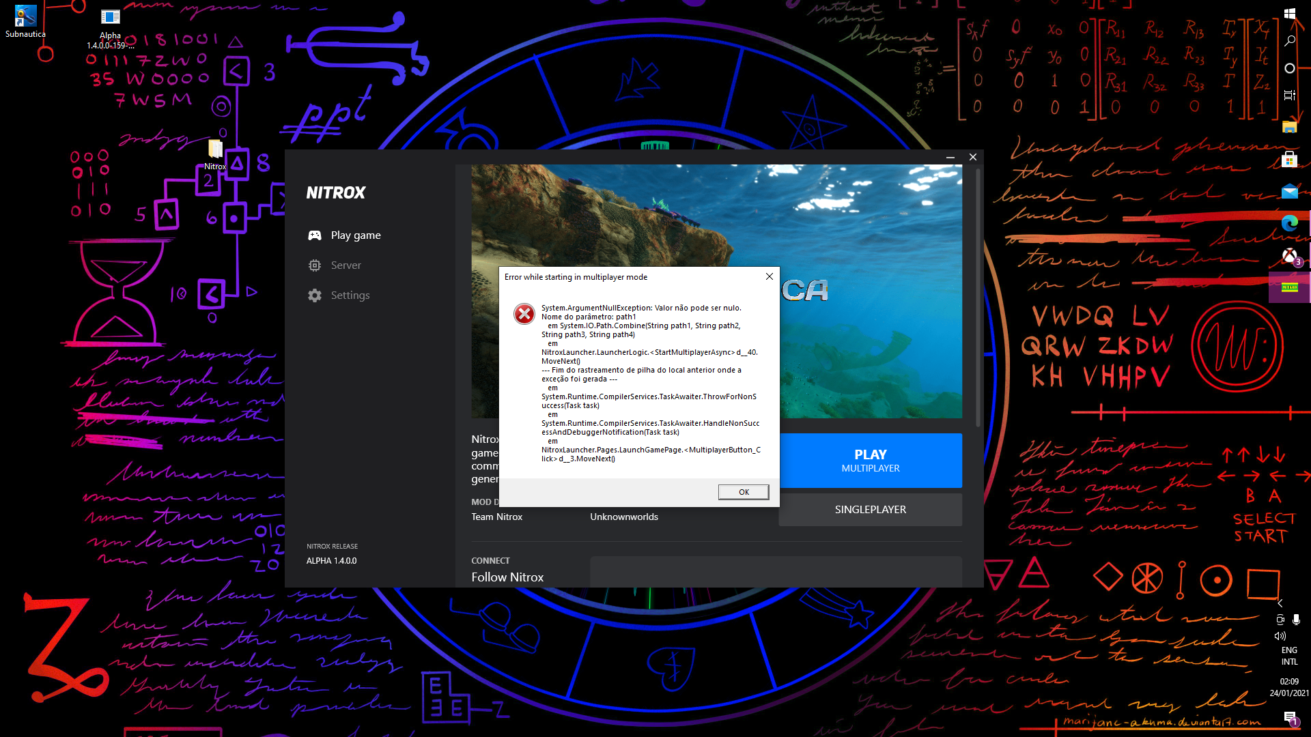Close the Nitrox launcher window
1311x737 pixels.
coord(973,157)
